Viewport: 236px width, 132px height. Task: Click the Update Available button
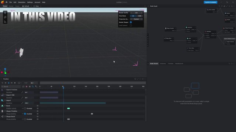(x=211, y=2)
